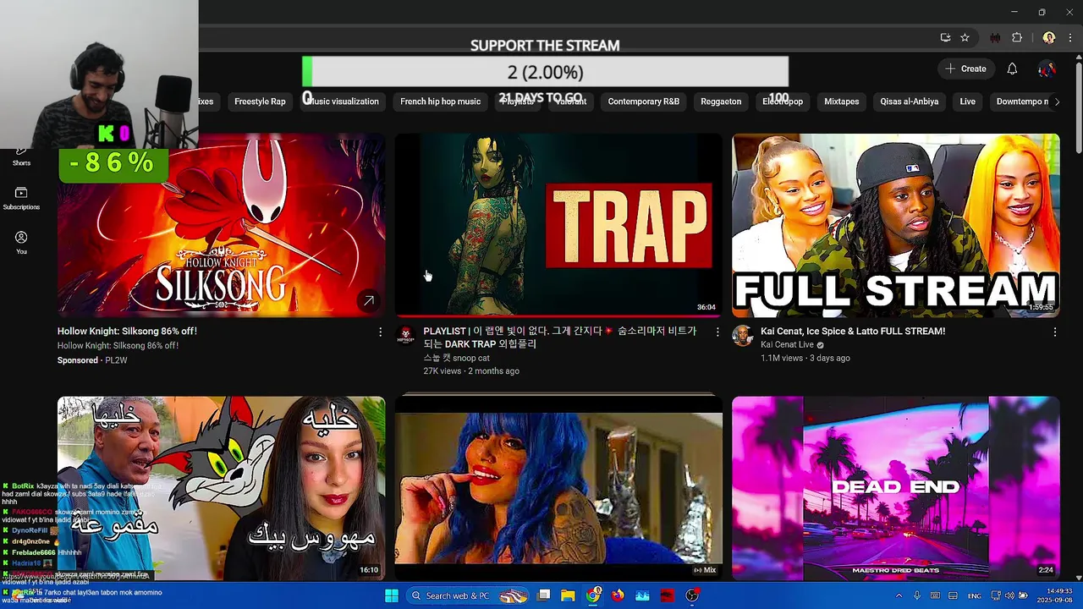Click the install app icon in address bar
Viewport: 1083px width, 609px height.
pyautogui.click(x=945, y=37)
